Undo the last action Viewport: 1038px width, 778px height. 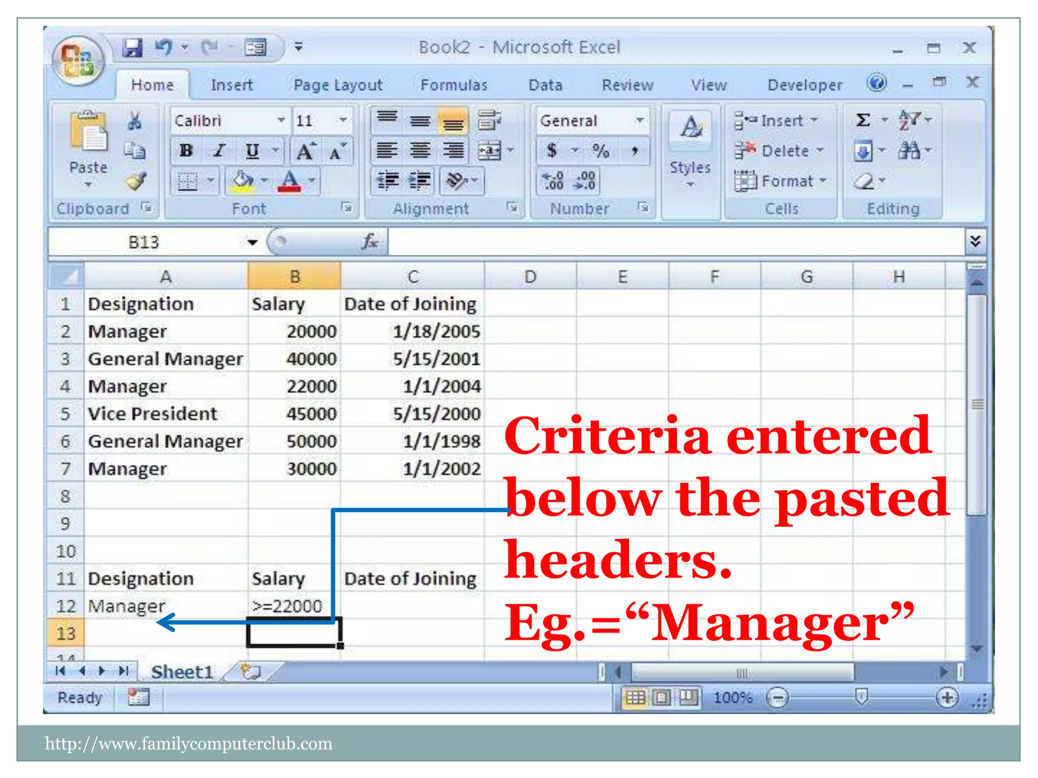pos(164,48)
